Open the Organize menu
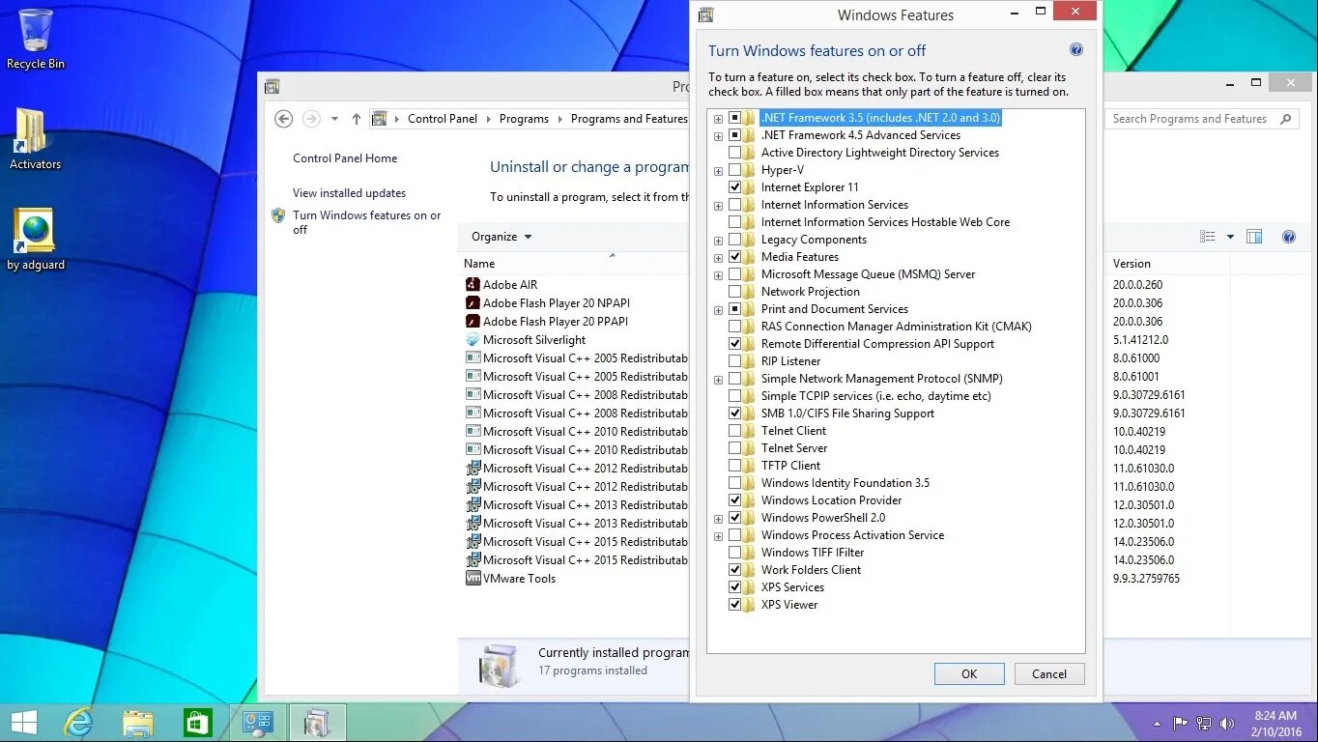Screen dimensions: 1318x742 501,237
